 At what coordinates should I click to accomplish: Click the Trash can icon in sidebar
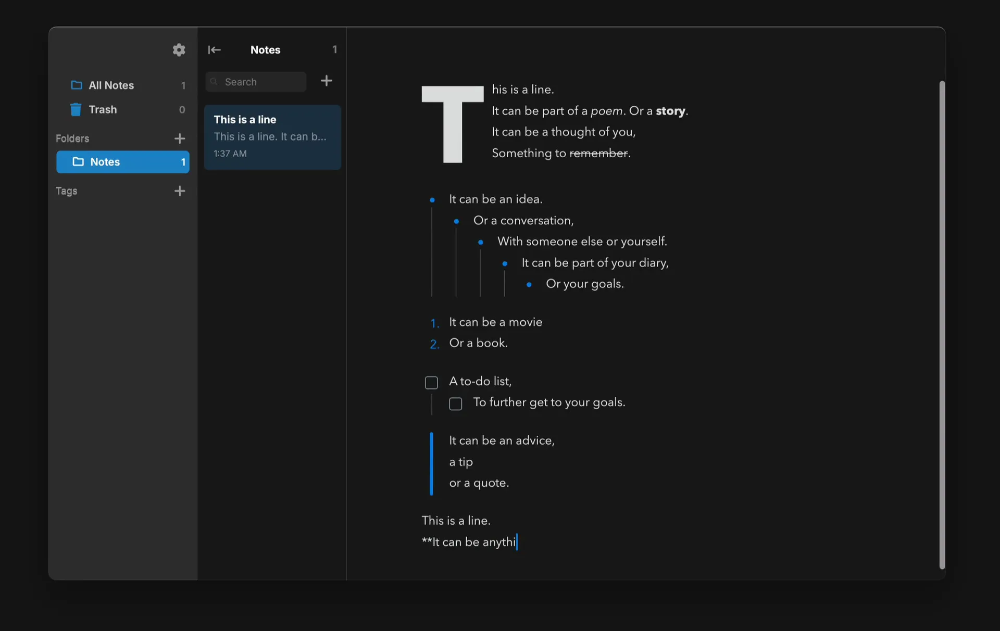76,109
